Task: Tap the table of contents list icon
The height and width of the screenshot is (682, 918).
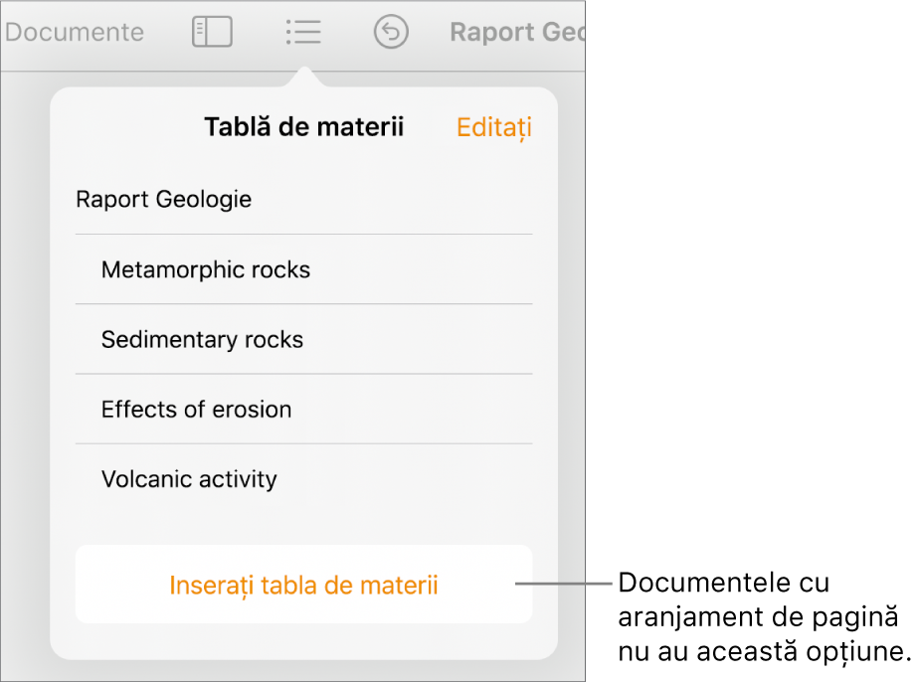Action: [x=302, y=33]
